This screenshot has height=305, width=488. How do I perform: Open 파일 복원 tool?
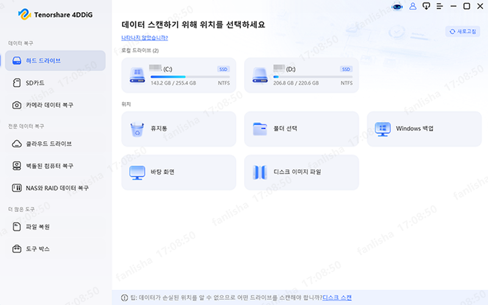(x=55, y=226)
